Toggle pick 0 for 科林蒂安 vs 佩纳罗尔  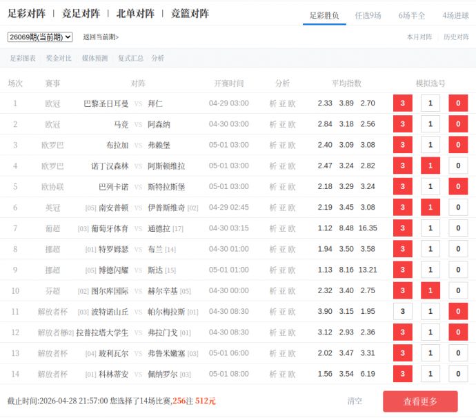(x=458, y=374)
